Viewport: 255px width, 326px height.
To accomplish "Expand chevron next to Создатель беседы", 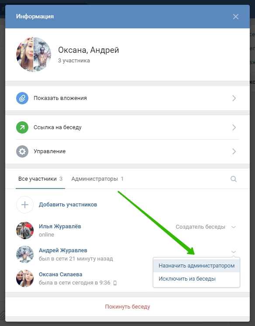I will tap(234, 227).
